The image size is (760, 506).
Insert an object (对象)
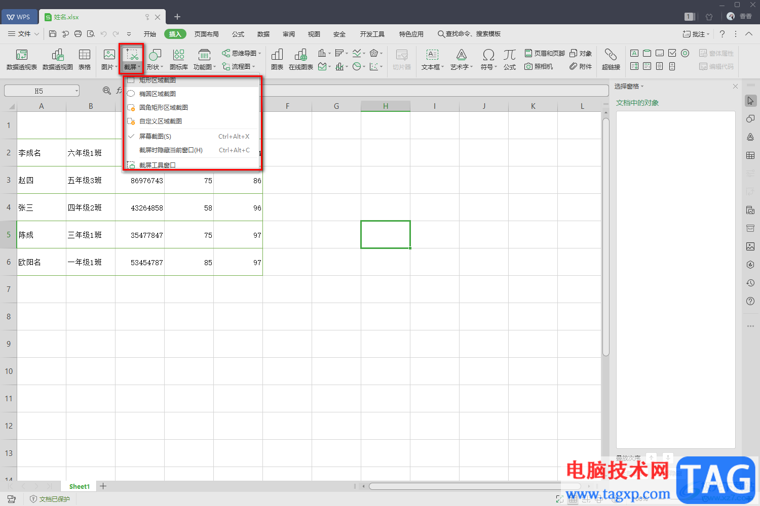(x=581, y=53)
